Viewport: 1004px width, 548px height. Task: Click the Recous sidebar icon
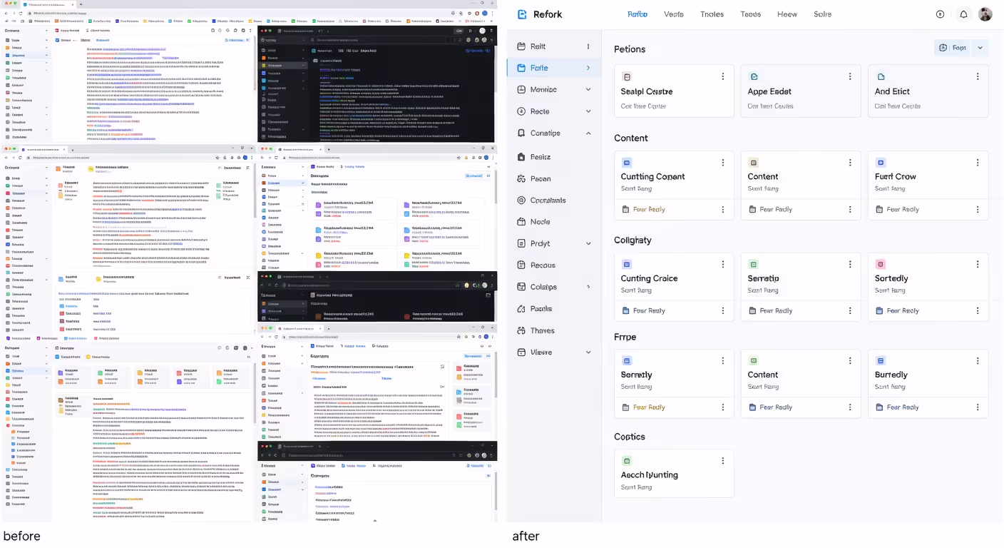[x=522, y=265]
